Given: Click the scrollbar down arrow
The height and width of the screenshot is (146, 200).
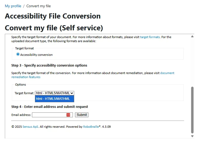Looking at the screenshot, I should coord(192,136).
